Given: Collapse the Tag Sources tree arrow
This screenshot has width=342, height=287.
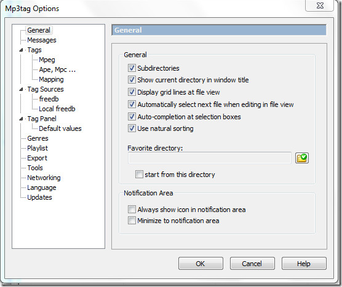Looking at the screenshot, I should click(21, 89).
